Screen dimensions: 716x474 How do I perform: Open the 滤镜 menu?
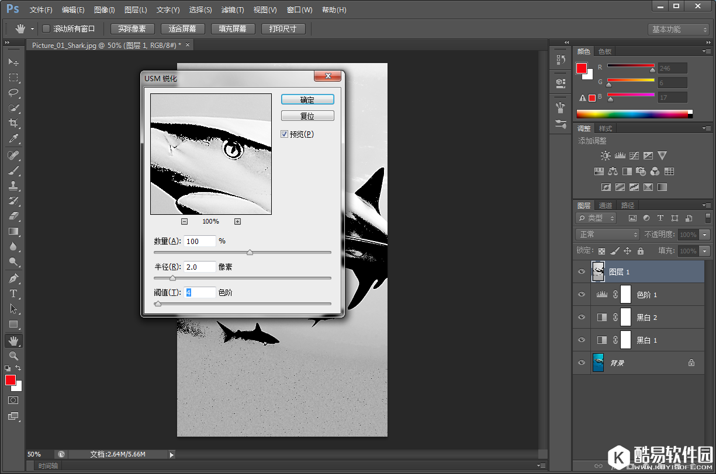click(x=233, y=10)
